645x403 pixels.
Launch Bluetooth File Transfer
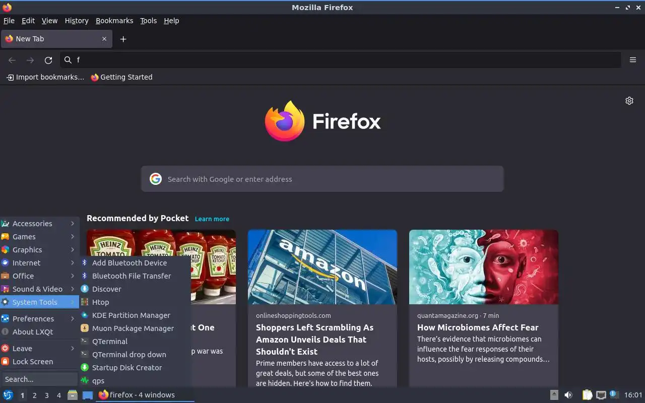point(135,276)
